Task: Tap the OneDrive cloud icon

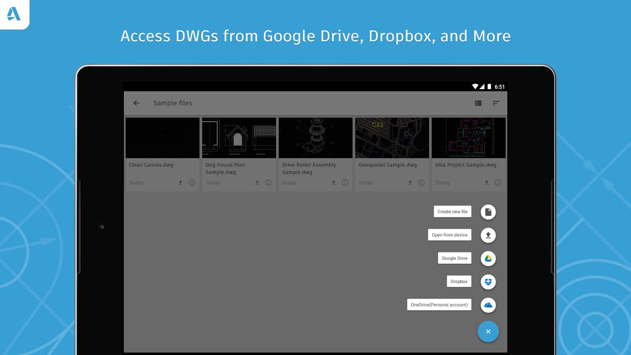Action: pos(488,305)
